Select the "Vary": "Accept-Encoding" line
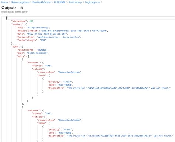This screenshot has width=175, height=142. tap(33, 28)
